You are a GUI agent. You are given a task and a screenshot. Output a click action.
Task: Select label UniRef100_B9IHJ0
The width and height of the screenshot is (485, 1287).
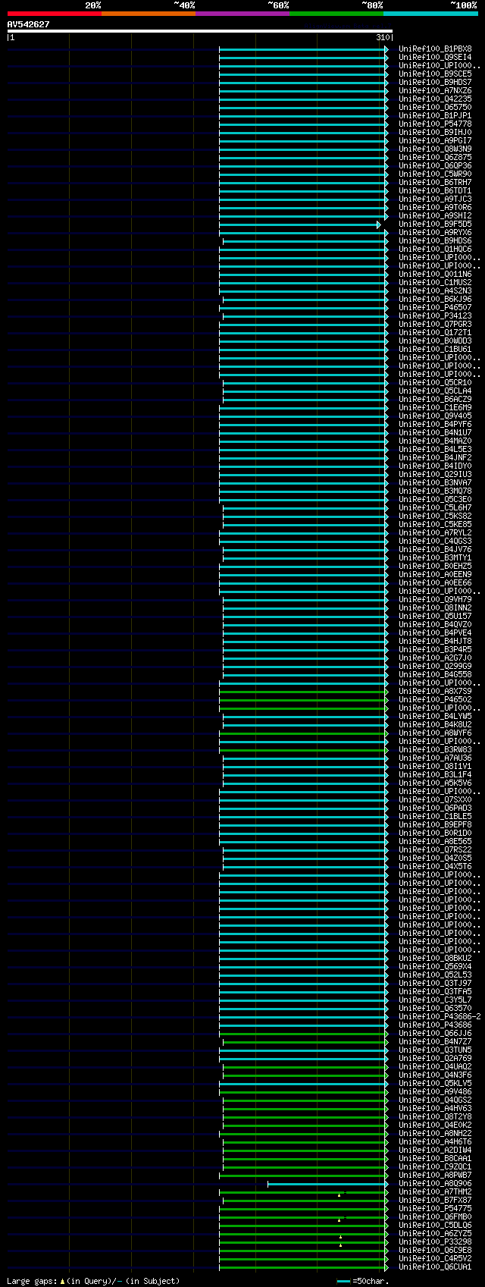(435, 132)
